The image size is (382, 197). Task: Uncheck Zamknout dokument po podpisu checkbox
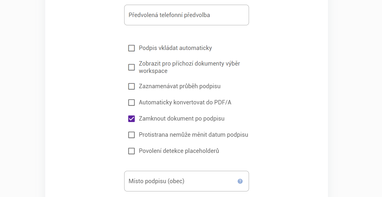[x=132, y=119]
